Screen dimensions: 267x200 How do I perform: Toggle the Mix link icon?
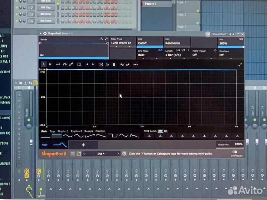[x=241, y=39]
